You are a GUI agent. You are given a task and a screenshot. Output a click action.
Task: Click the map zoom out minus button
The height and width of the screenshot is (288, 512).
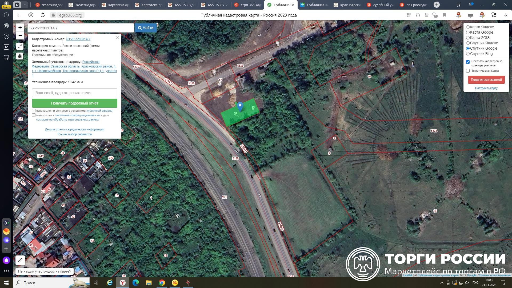(x=20, y=35)
